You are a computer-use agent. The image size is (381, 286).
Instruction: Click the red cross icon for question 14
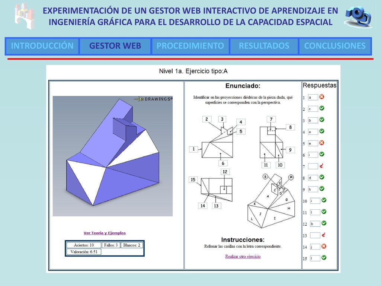pyautogui.click(x=324, y=247)
